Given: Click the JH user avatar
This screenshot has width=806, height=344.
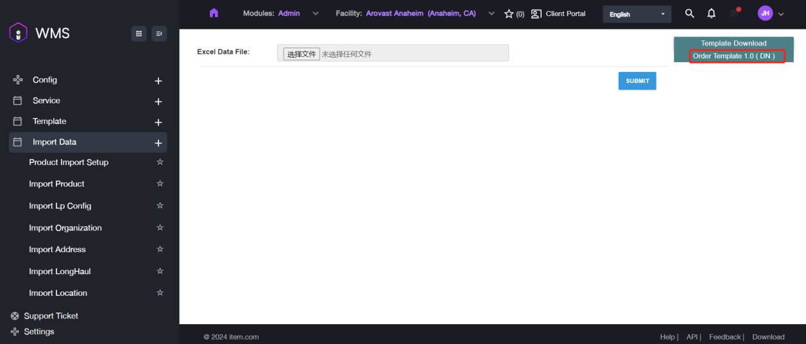Looking at the screenshot, I should pos(765,13).
